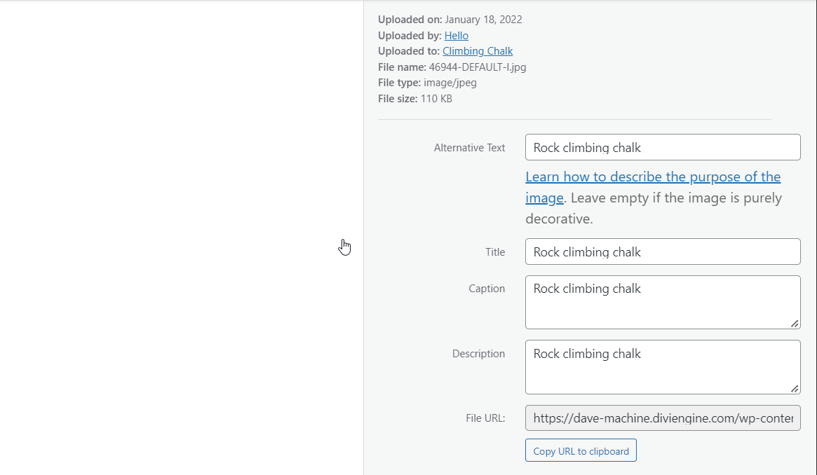The image size is (817, 475).
Task: Click the Alternative Text input field
Action: (x=662, y=148)
